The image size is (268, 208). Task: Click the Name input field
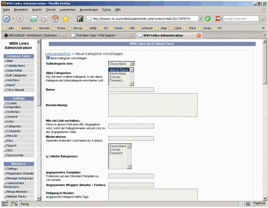tap(131, 89)
